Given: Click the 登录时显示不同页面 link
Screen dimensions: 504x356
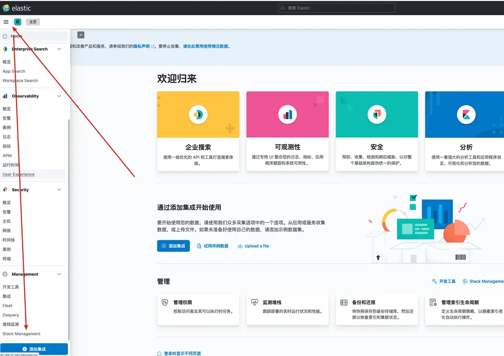Looking at the screenshot, I should (179, 353).
